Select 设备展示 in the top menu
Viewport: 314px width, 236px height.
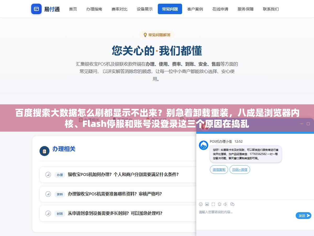145,9
